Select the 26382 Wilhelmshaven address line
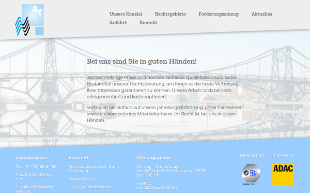The image size is (310, 193). (90, 187)
